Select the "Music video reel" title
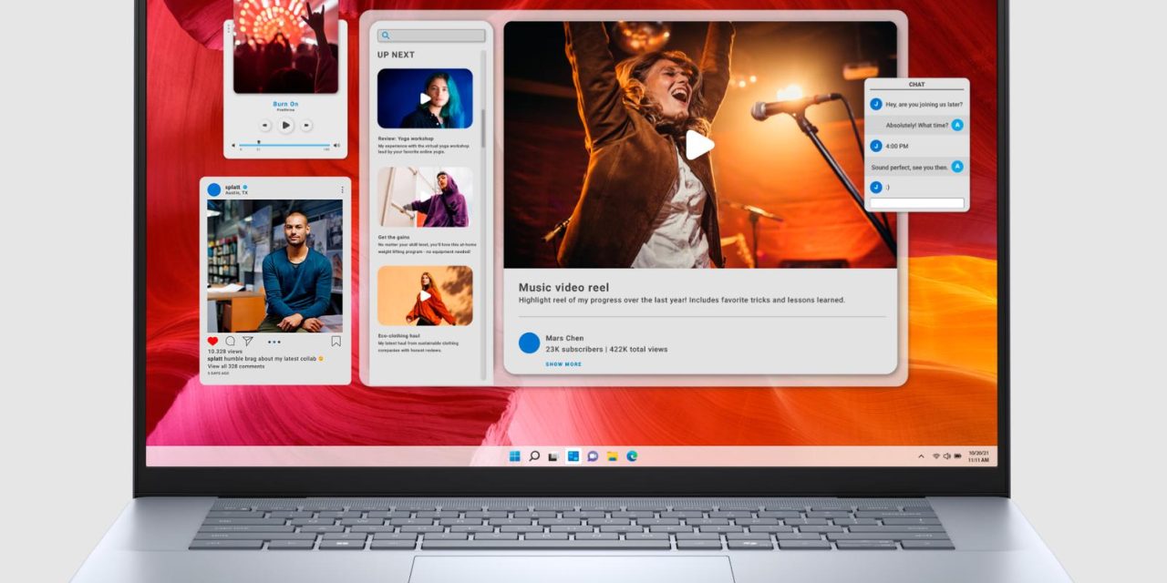The image size is (1167, 583). coord(563,287)
